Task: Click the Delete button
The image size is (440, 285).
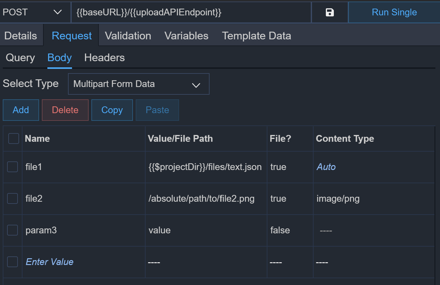Action: click(x=65, y=110)
